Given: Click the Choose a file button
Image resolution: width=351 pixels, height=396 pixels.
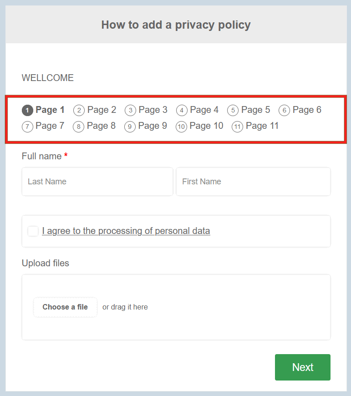Looking at the screenshot, I should [x=65, y=307].
